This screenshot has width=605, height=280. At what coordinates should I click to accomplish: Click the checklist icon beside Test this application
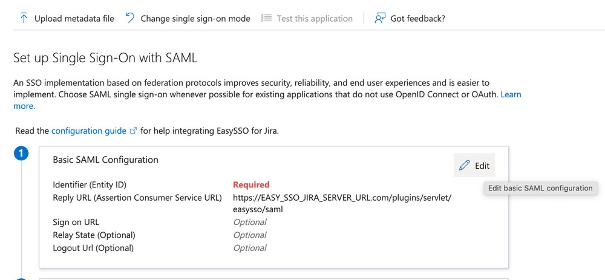(x=266, y=18)
